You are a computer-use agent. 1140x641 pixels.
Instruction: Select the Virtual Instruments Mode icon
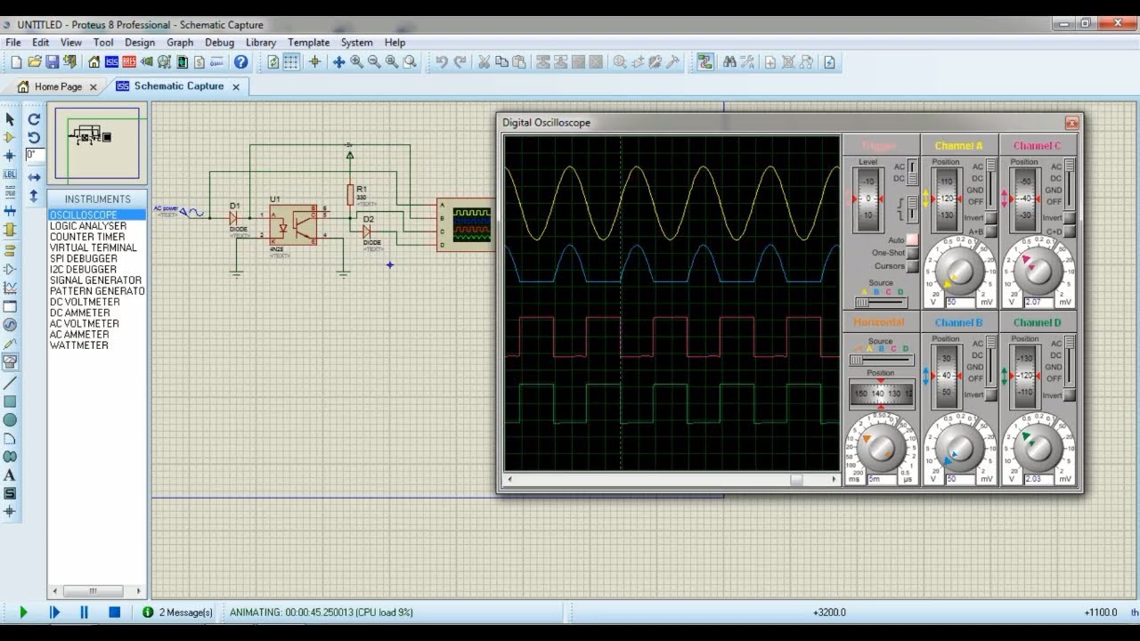10,362
